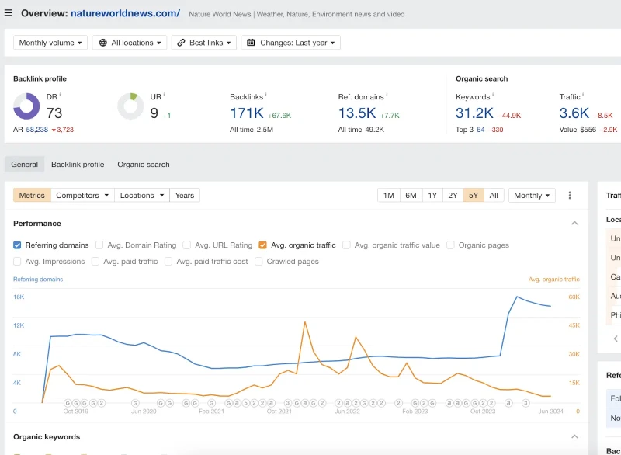This screenshot has height=455, width=621.
Task: Select 6M time range
Action: tap(411, 195)
